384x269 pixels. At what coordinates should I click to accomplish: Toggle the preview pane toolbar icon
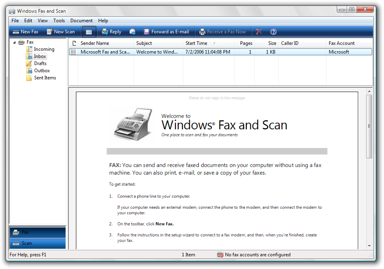[x=89, y=32]
